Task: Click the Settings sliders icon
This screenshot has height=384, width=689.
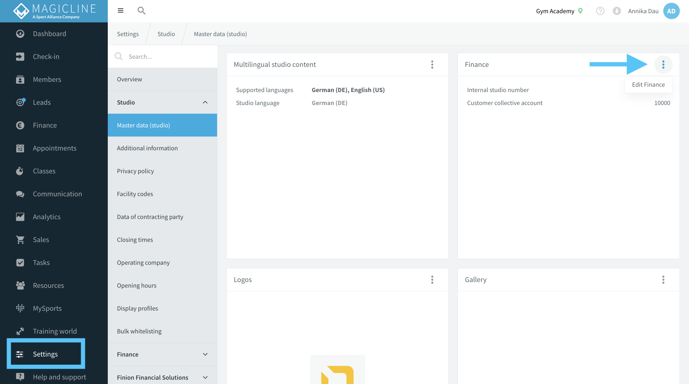Action: (20, 354)
